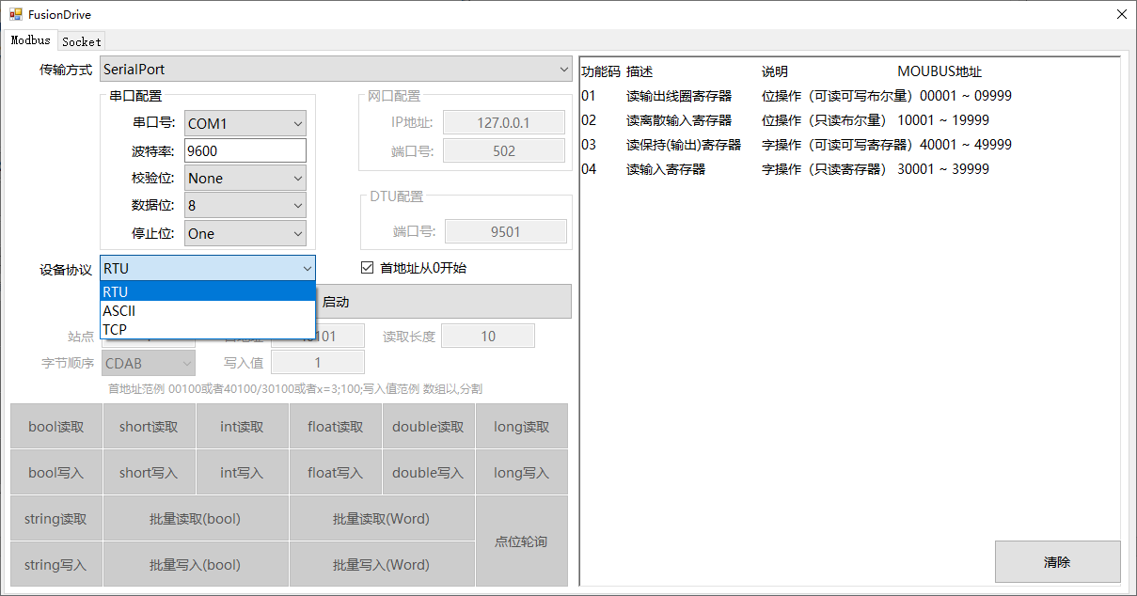
Task: Open the 停止位 One dropdown
Action: click(x=245, y=233)
